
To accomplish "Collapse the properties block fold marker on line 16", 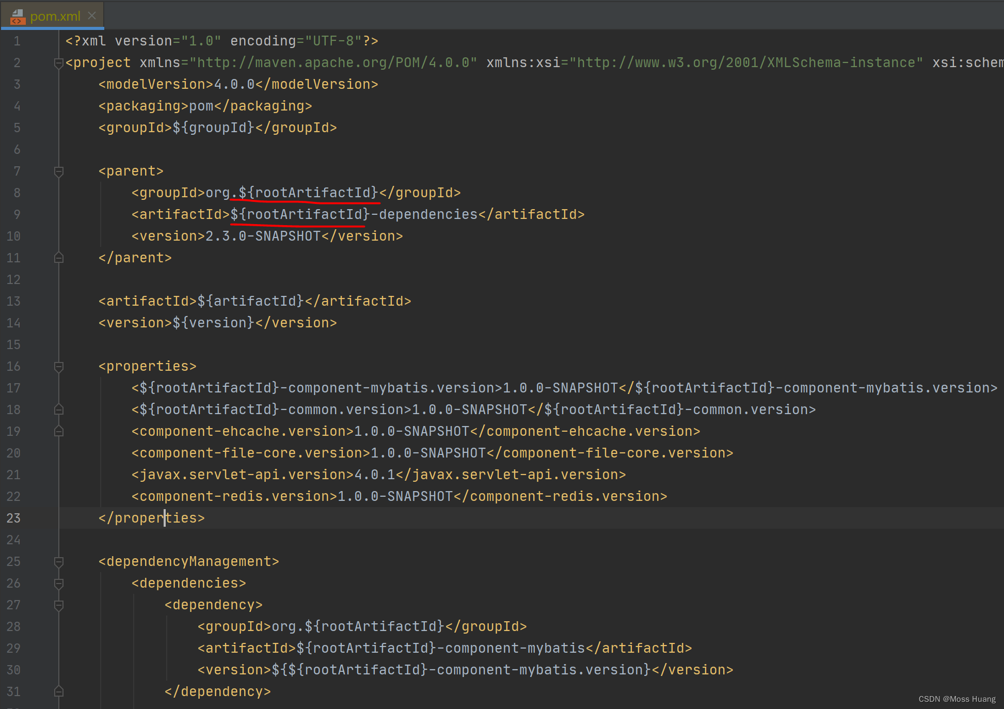I will click(x=59, y=367).
